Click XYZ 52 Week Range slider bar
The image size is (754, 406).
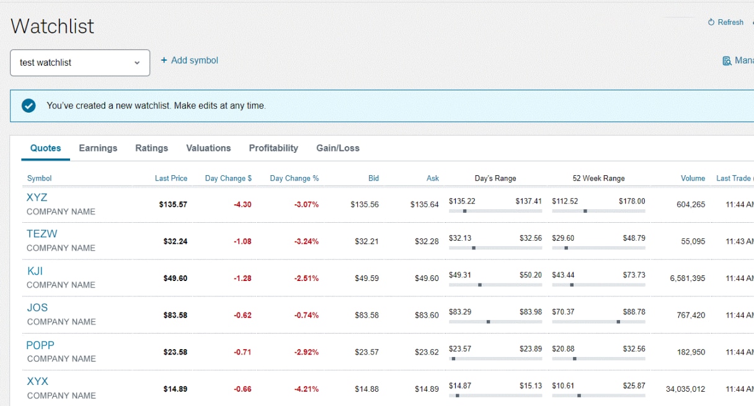598,211
